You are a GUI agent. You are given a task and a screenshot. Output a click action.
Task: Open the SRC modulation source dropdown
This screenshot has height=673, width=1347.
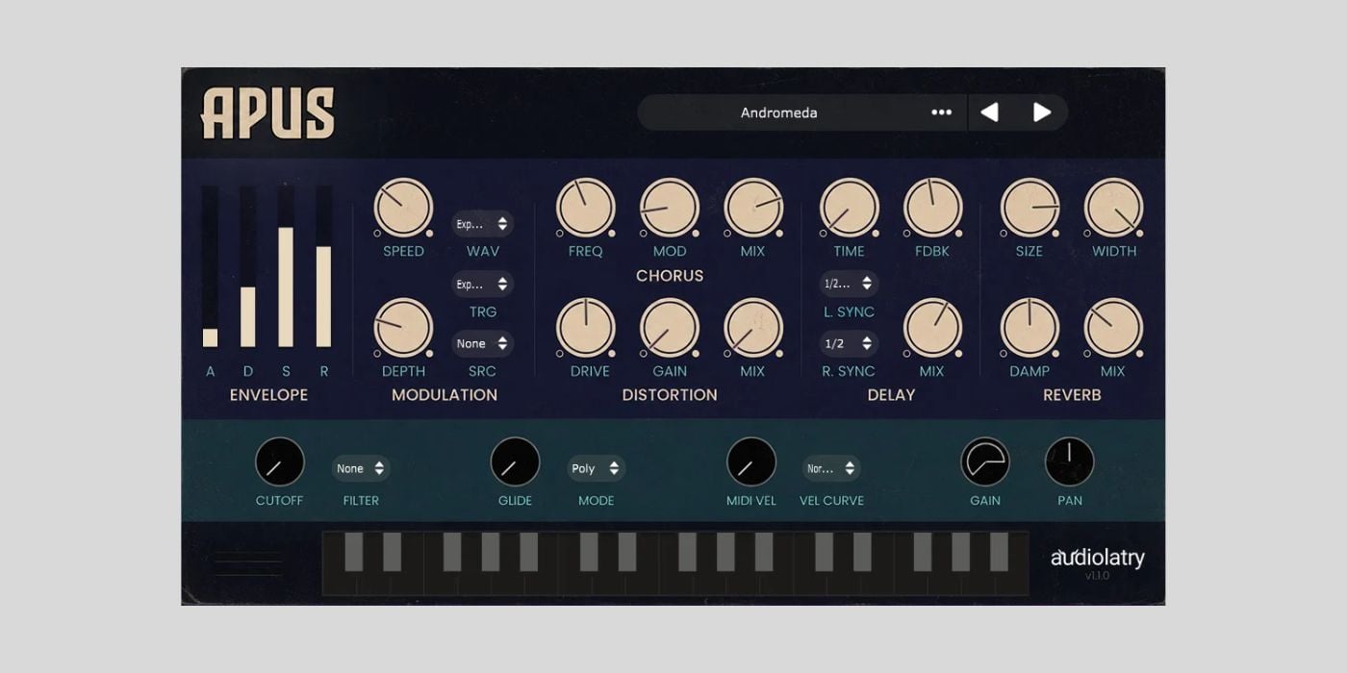[482, 343]
